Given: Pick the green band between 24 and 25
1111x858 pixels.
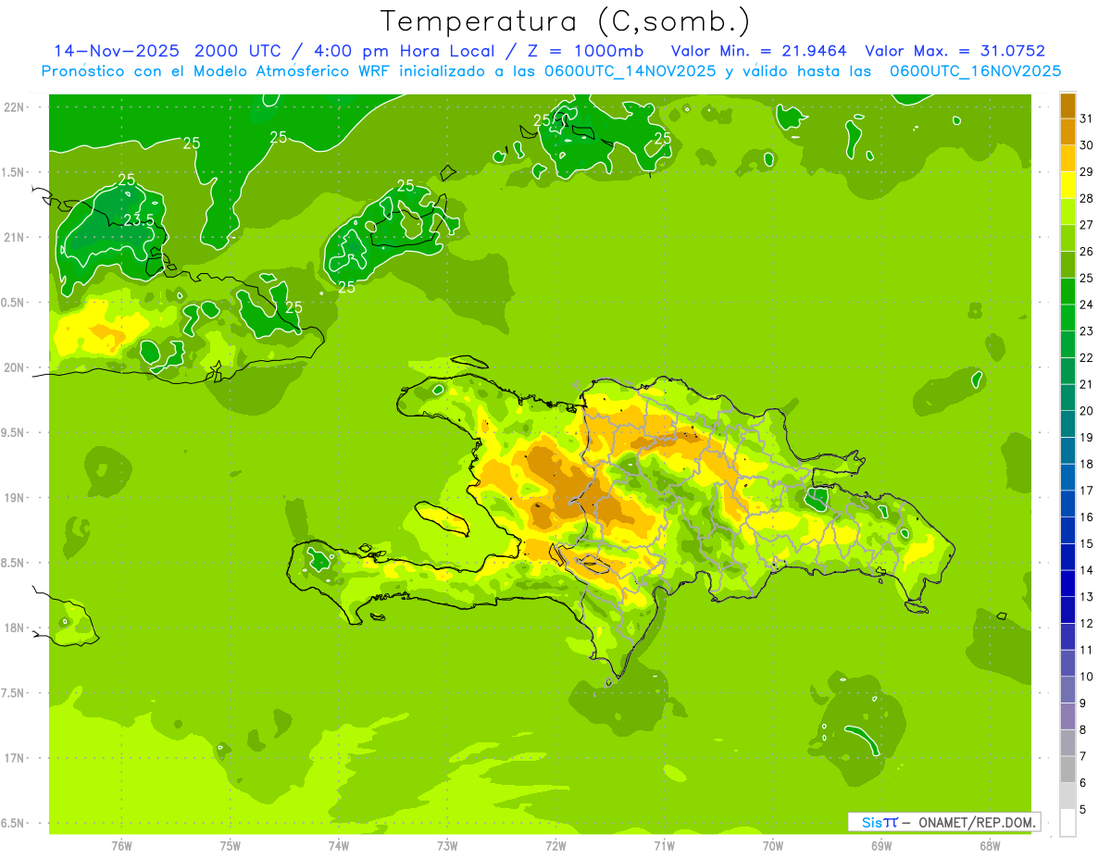Looking at the screenshot, I should [1067, 292].
